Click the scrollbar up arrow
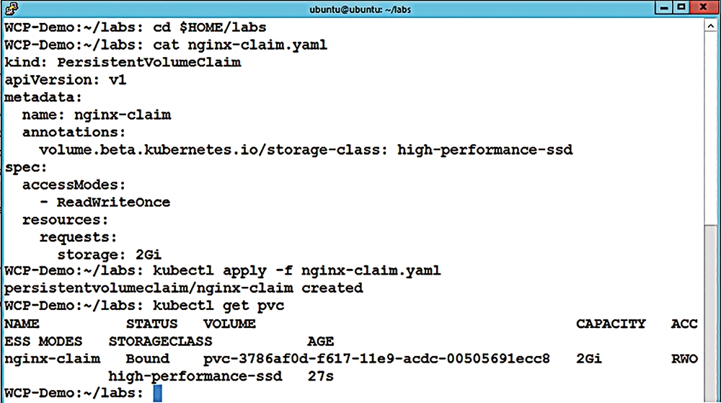 point(711,26)
